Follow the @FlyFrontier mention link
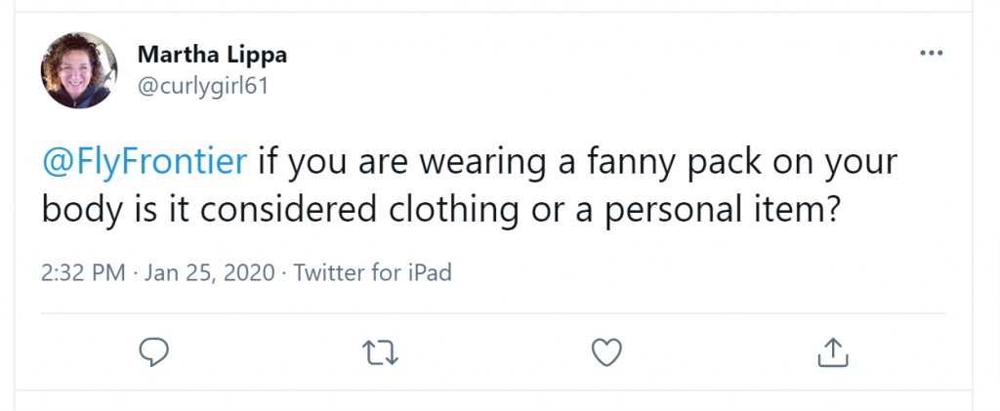 (x=145, y=163)
